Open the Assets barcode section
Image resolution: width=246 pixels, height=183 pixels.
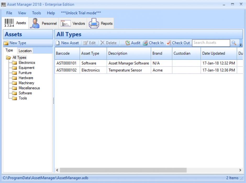click(15, 23)
